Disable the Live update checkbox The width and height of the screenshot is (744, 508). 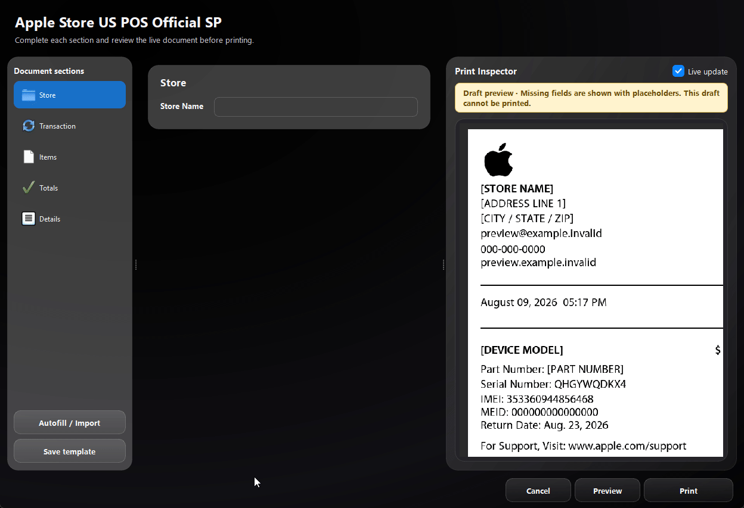(x=678, y=71)
